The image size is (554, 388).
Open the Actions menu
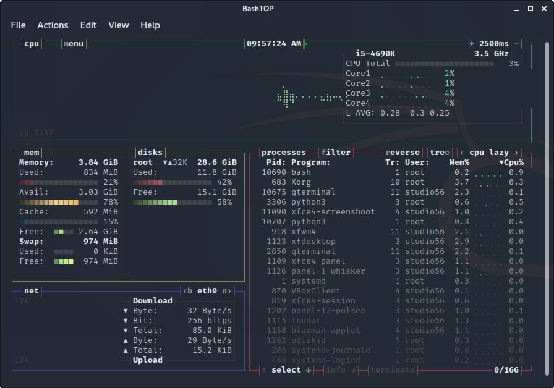click(53, 25)
